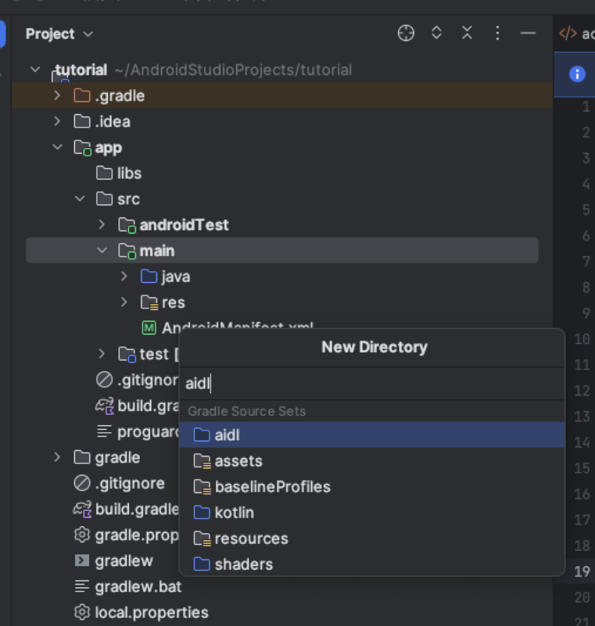Click the New Directory name input field
595x626 pixels.
371,384
